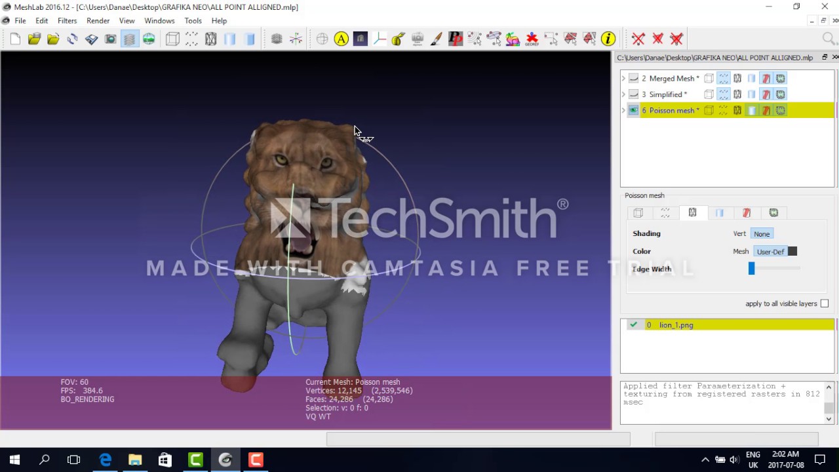Click the Edge Width slider handle
Viewport: 839px width, 472px height.
[x=752, y=268]
